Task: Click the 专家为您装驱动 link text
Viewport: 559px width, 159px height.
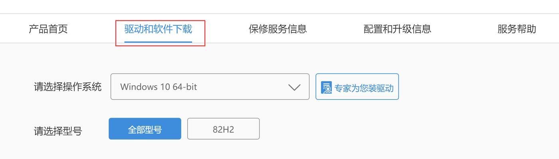Action: (x=364, y=88)
